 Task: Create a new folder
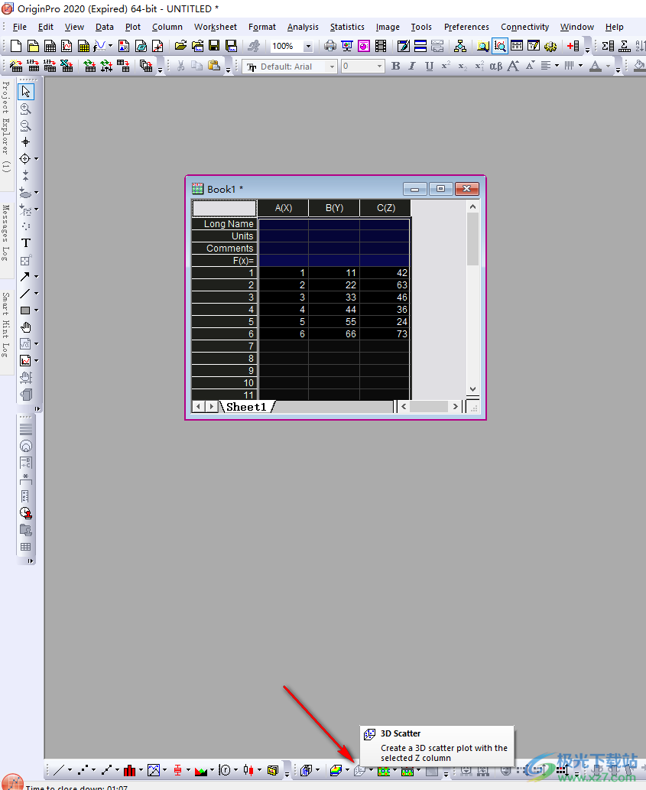pos(33,47)
